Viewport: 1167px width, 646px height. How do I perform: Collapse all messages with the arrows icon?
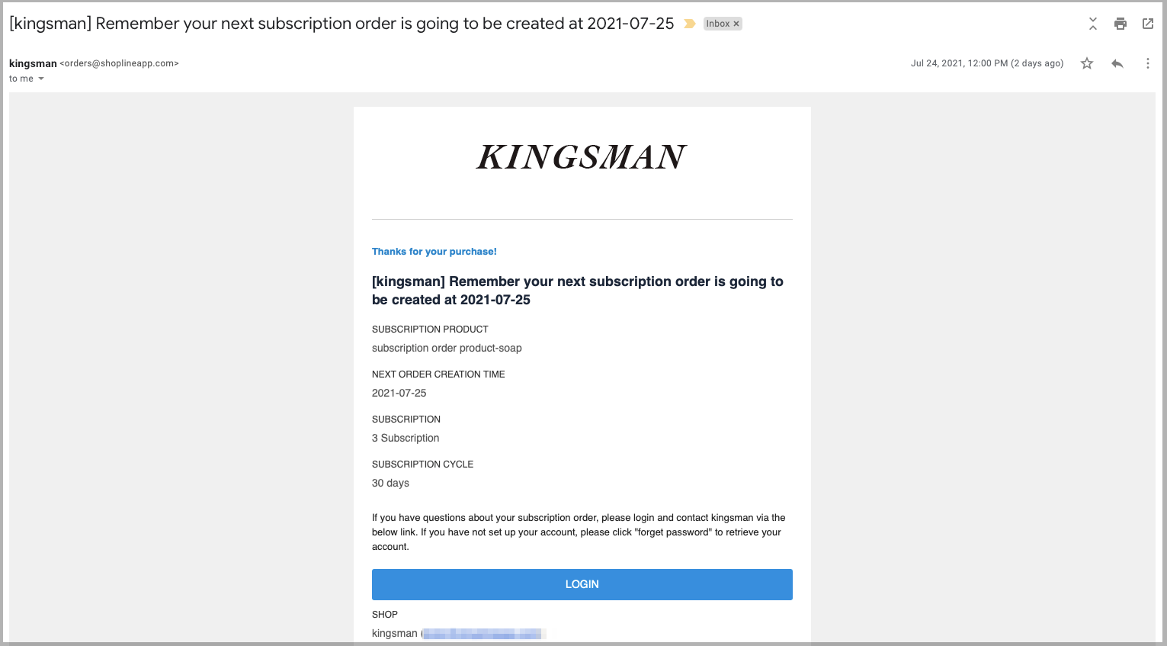tap(1092, 24)
